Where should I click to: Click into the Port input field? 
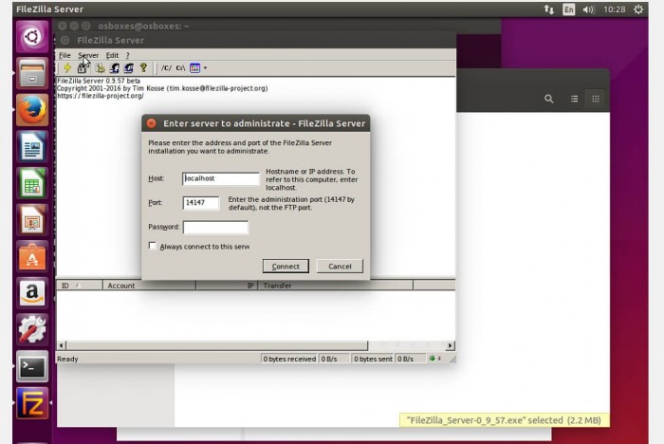(201, 202)
